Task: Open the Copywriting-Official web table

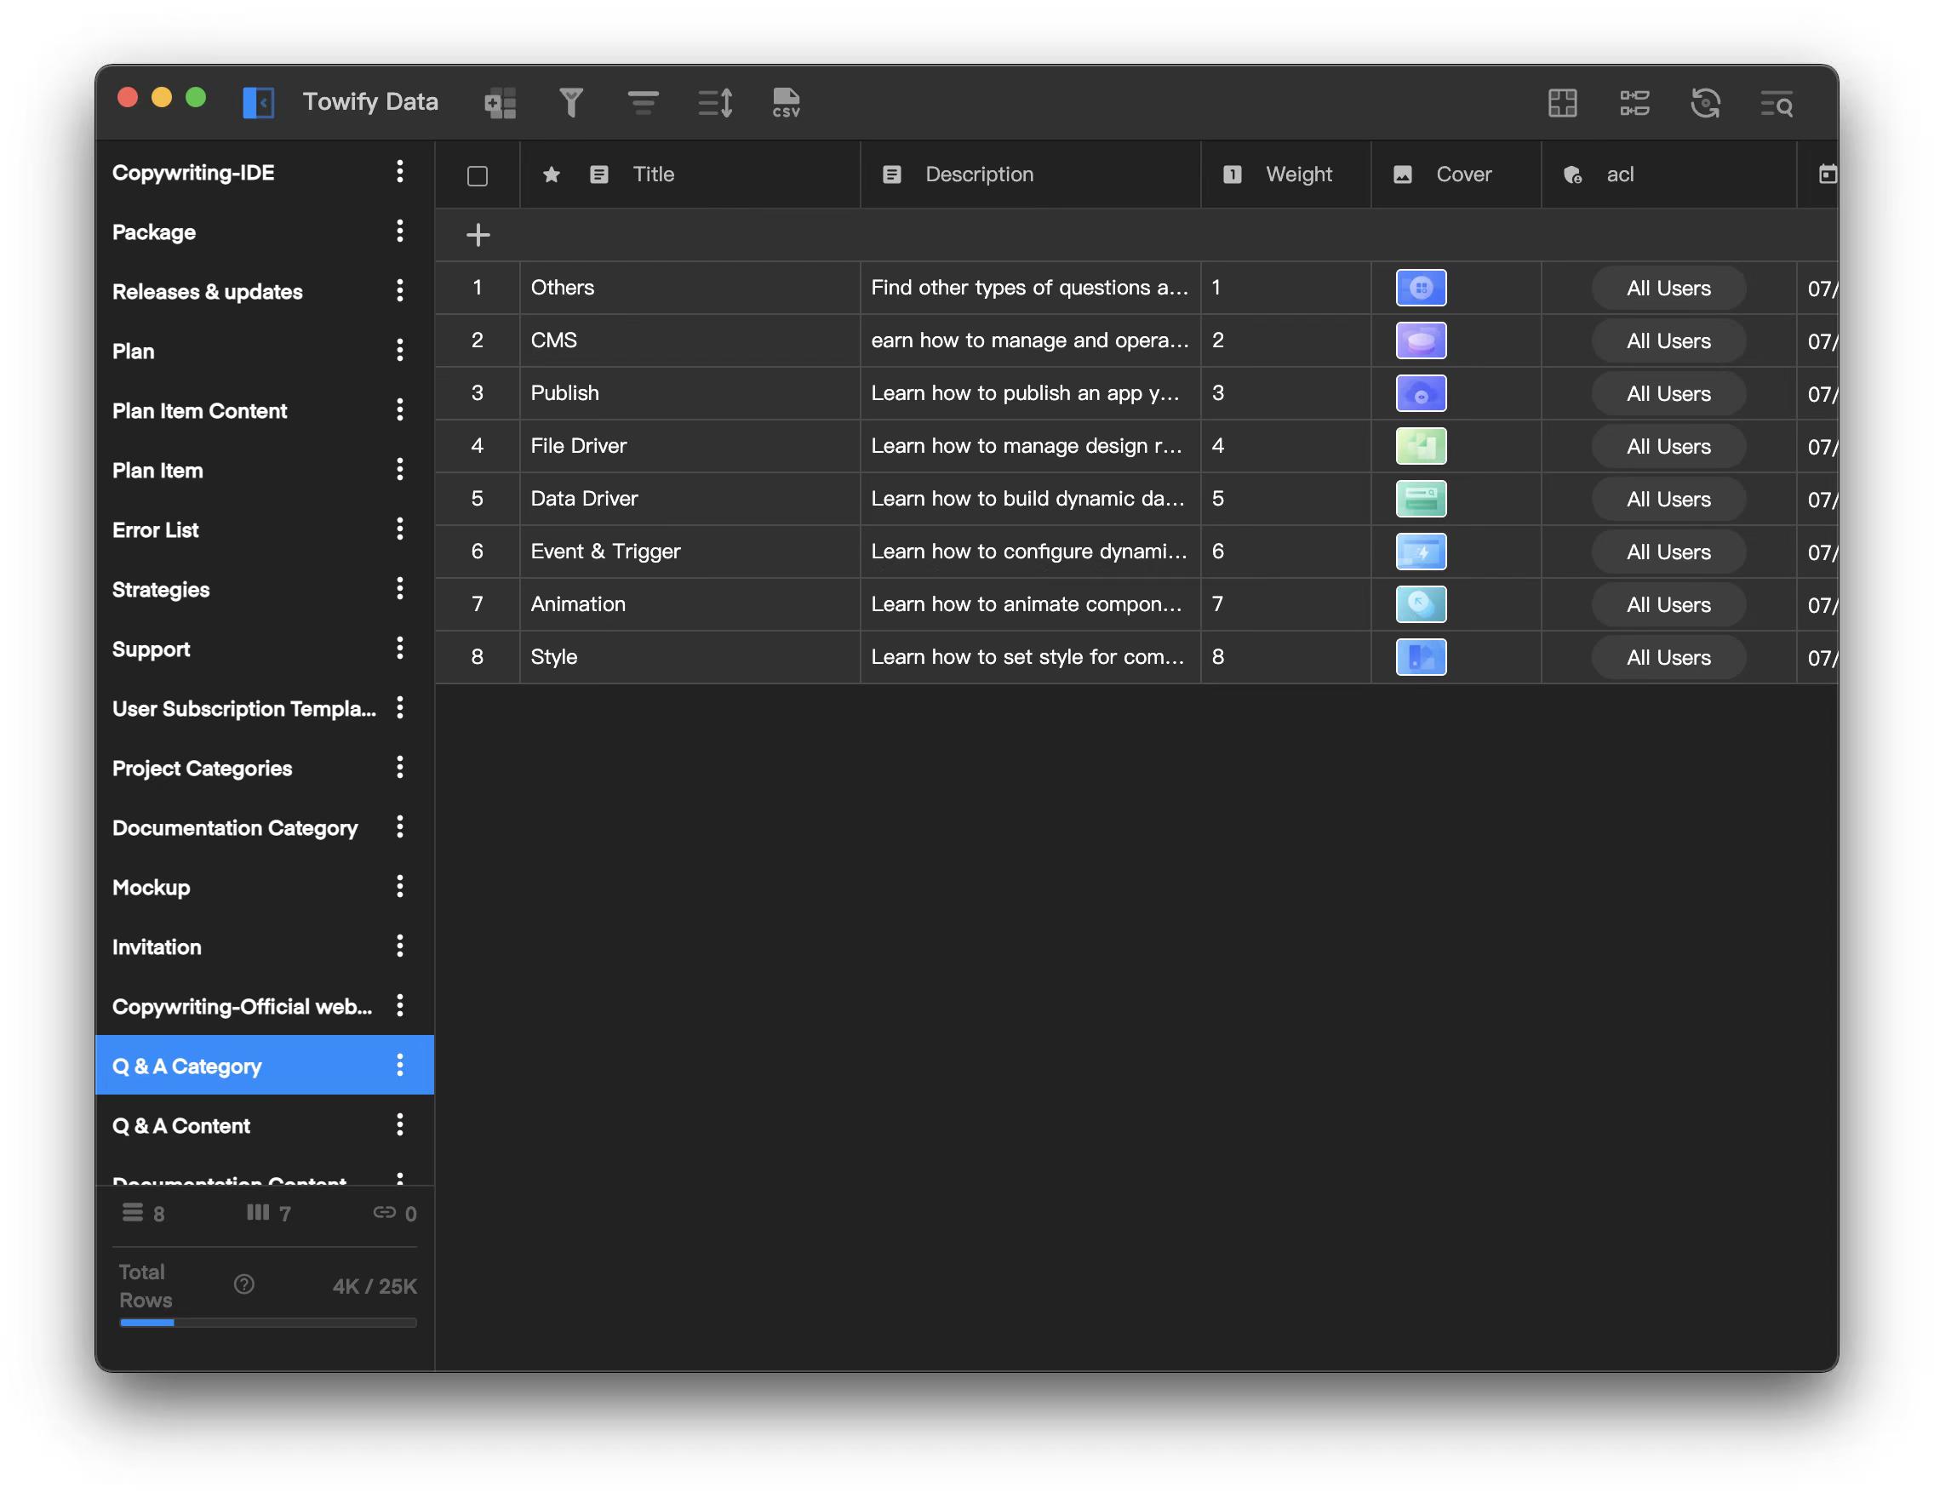Action: 265,1007
